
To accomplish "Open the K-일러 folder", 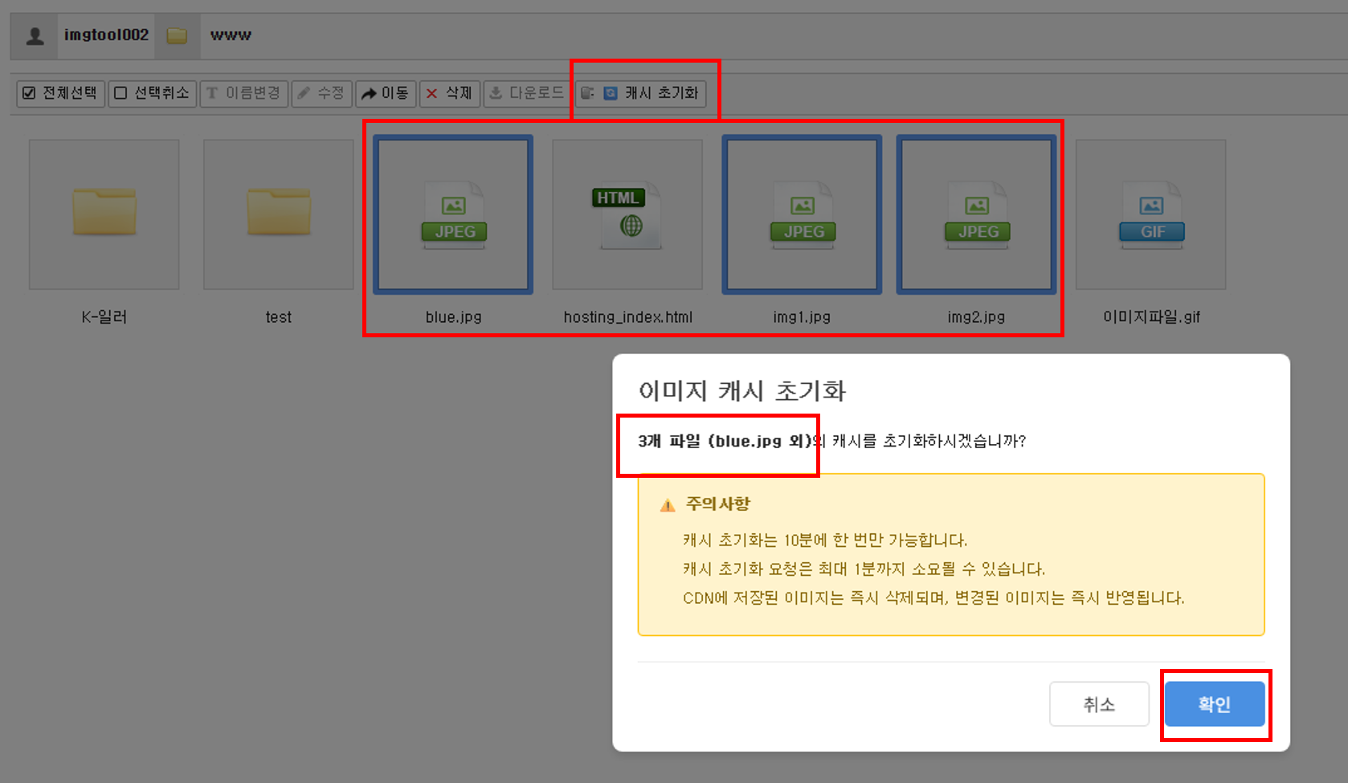I will (x=104, y=213).
